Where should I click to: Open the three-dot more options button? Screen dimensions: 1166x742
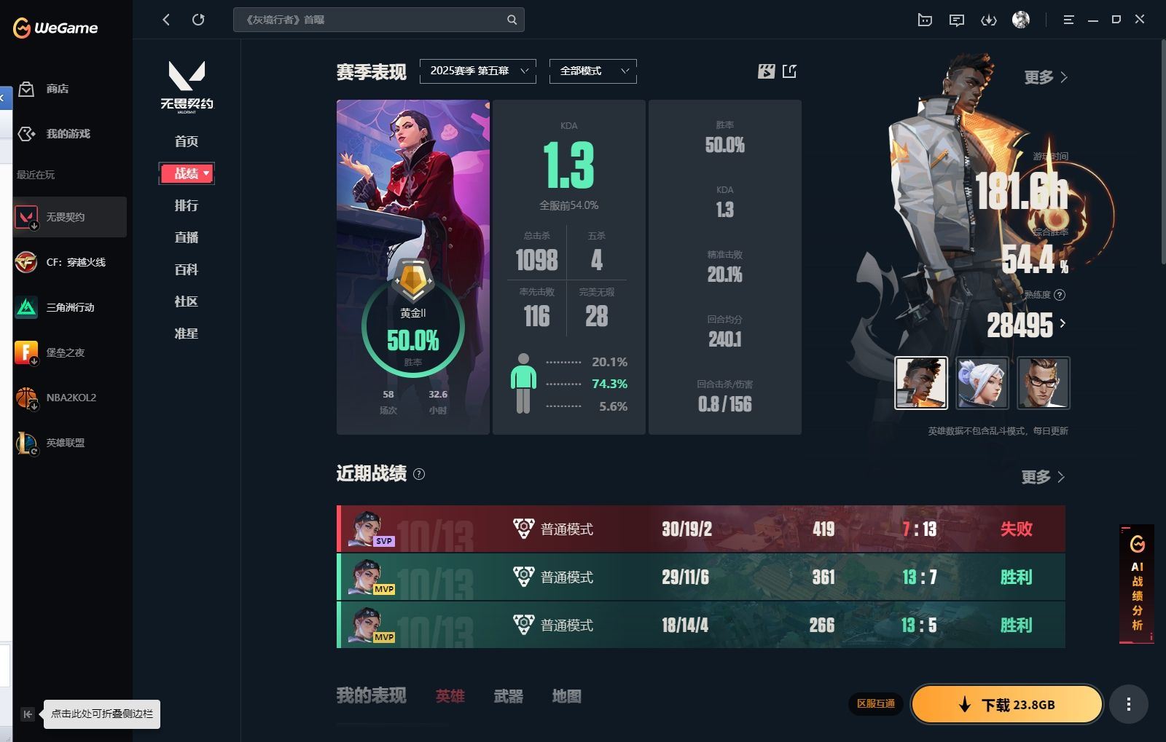point(1128,704)
